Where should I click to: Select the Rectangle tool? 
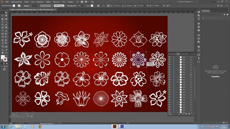pyautogui.click(x=3, y=25)
